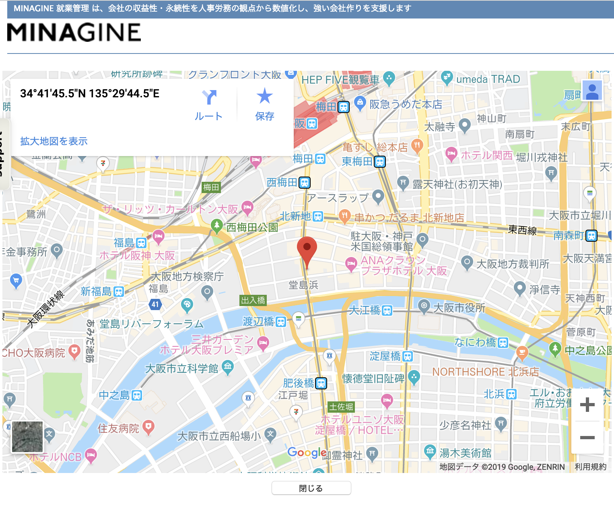Click the 出入橋 green label
This screenshot has height=510, width=614.
coord(253,300)
